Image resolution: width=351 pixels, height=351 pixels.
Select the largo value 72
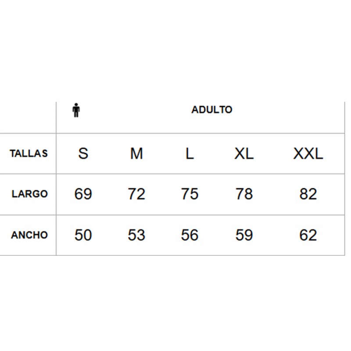[x=136, y=194]
